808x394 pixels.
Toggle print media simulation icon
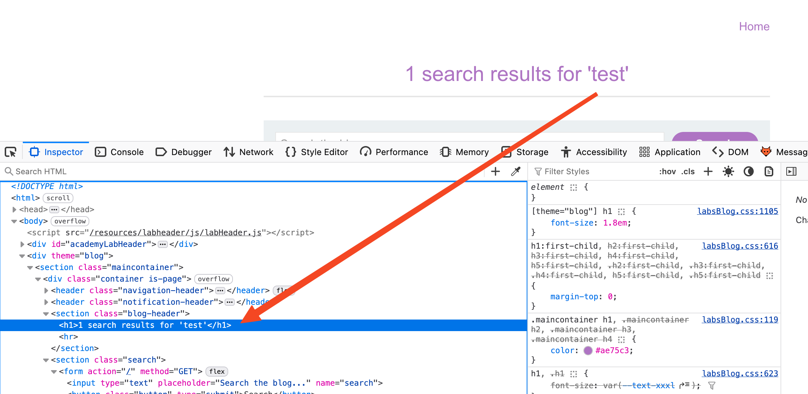(769, 171)
